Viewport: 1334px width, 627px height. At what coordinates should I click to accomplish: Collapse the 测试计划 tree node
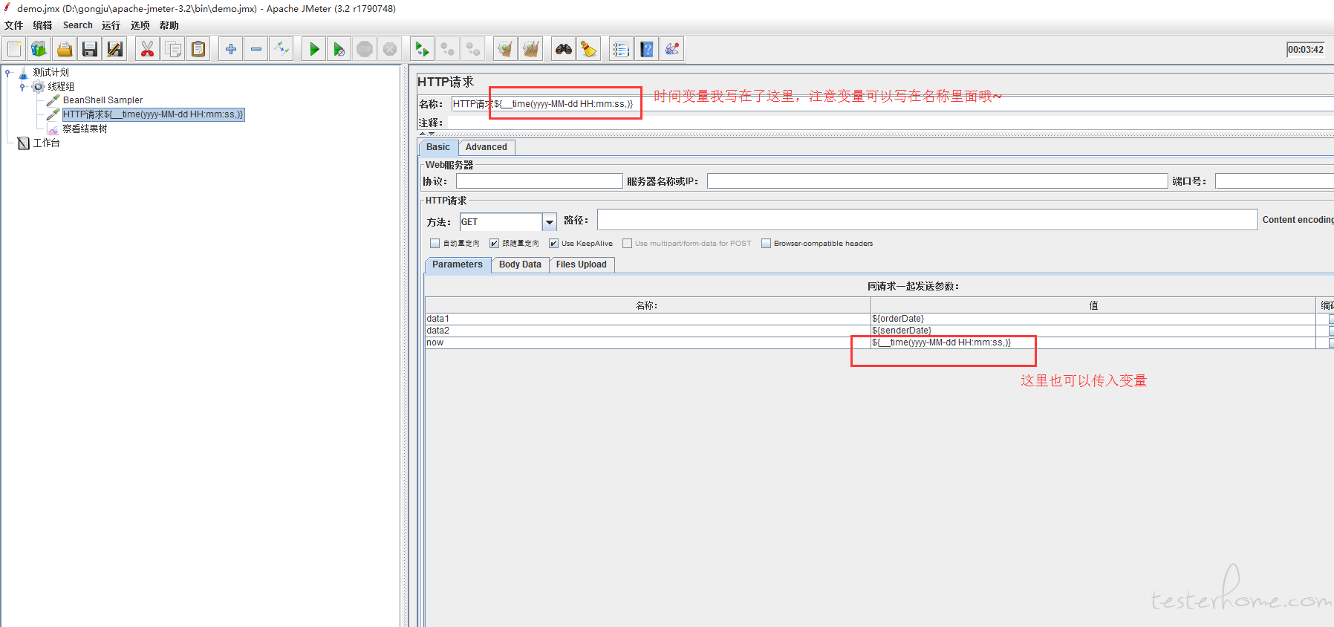tap(7, 73)
